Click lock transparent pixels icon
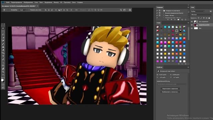Image resolution: width=213 pixels, height=120 pixels. [x=198, y=18]
